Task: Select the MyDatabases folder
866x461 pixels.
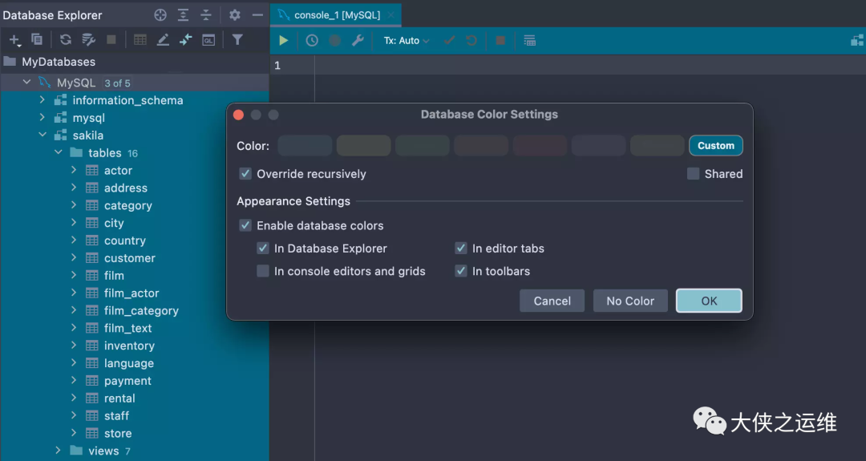Action: click(59, 61)
